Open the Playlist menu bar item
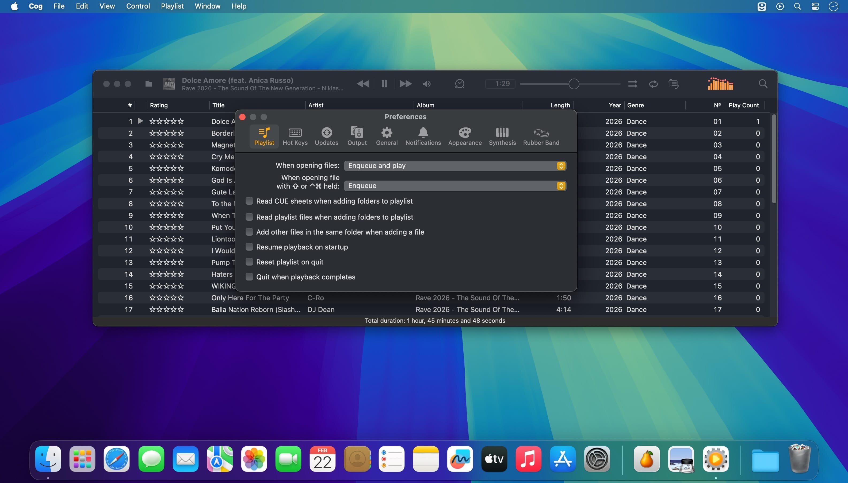Image resolution: width=848 pixels, height=483 pixels. (172, 6)
